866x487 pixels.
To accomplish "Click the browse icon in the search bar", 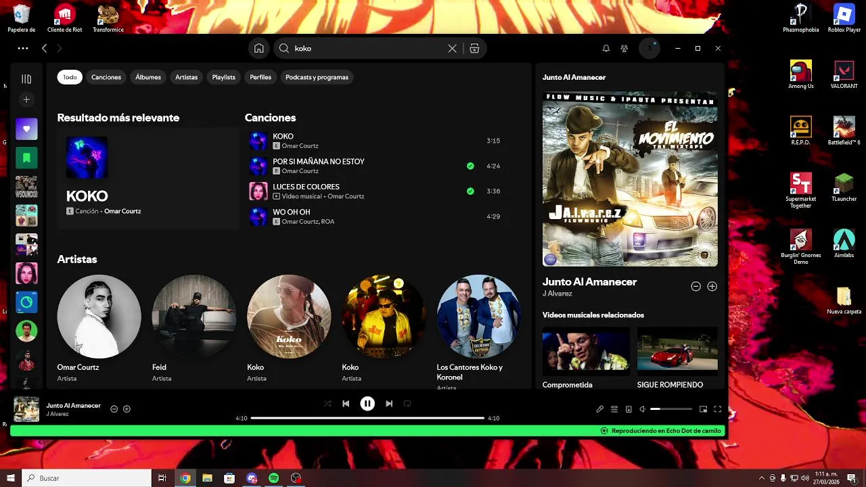I will coord(474,49).
